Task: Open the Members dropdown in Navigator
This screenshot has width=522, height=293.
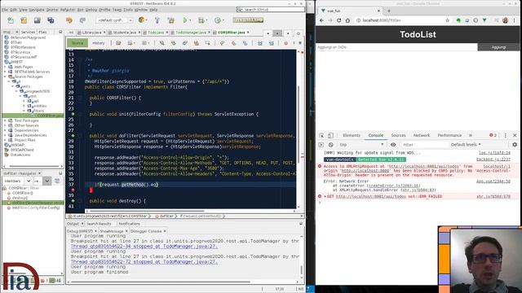Action: 17,181
